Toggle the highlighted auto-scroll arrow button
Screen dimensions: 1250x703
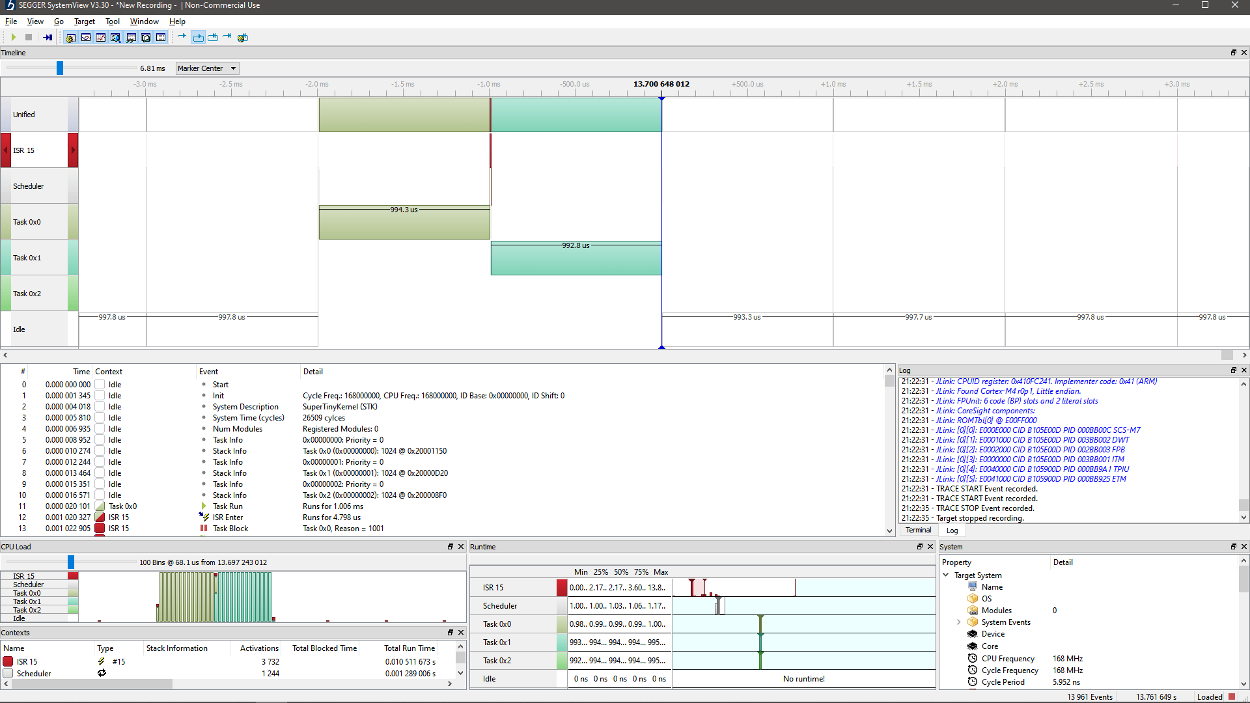[x=198, y=38]
